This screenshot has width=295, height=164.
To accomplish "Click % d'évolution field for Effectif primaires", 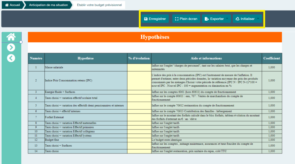I will 139,127.
